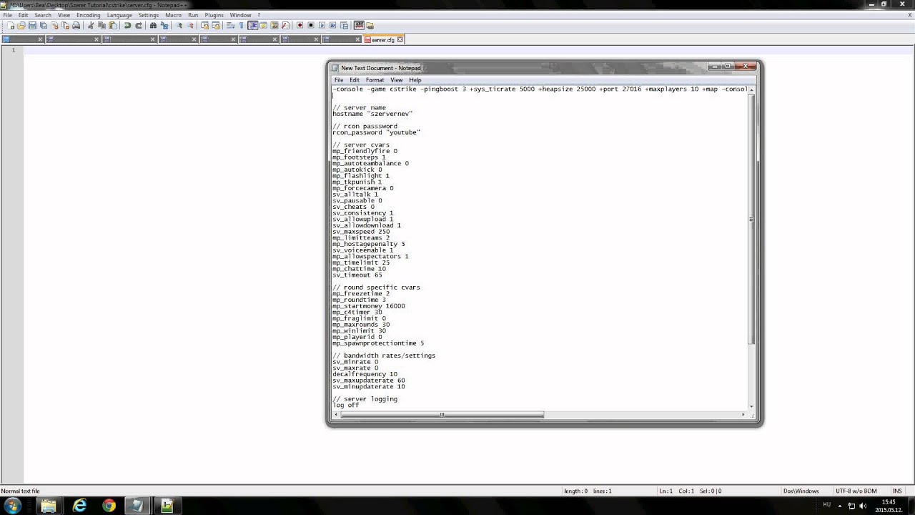Open File menu in Notepad window

pos(339,80)
